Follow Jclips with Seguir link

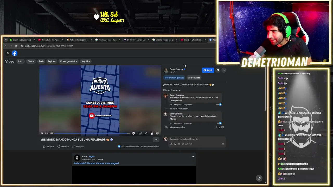coord(92,157)
